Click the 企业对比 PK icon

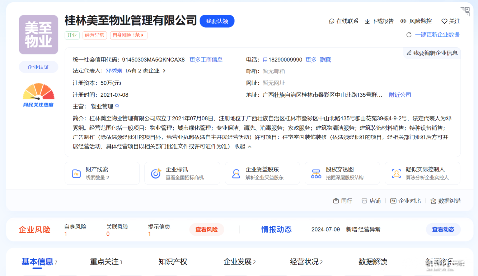pyautogui.click(x=393, y=201)
